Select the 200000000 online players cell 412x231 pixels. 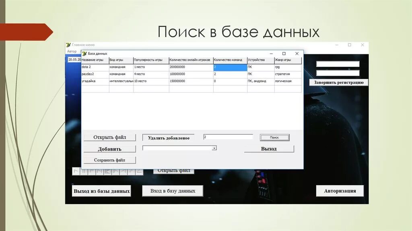191,67
